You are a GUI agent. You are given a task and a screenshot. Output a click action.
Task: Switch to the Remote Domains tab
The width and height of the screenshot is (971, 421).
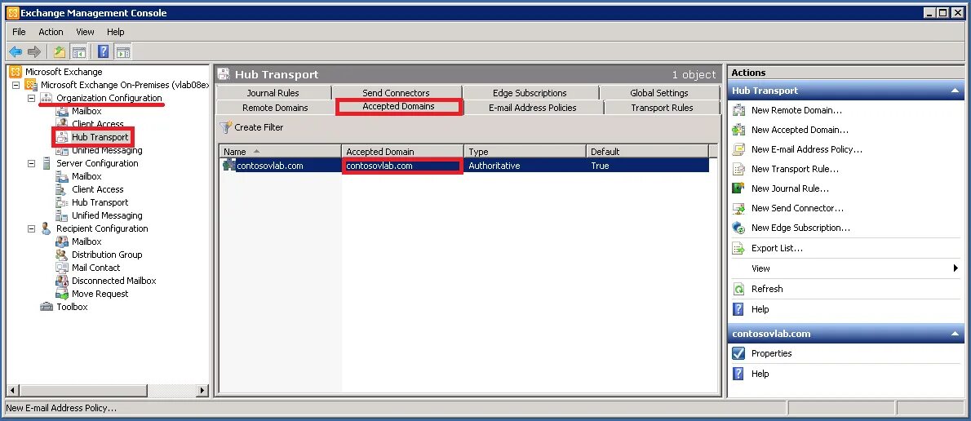(x=275, y=108)
